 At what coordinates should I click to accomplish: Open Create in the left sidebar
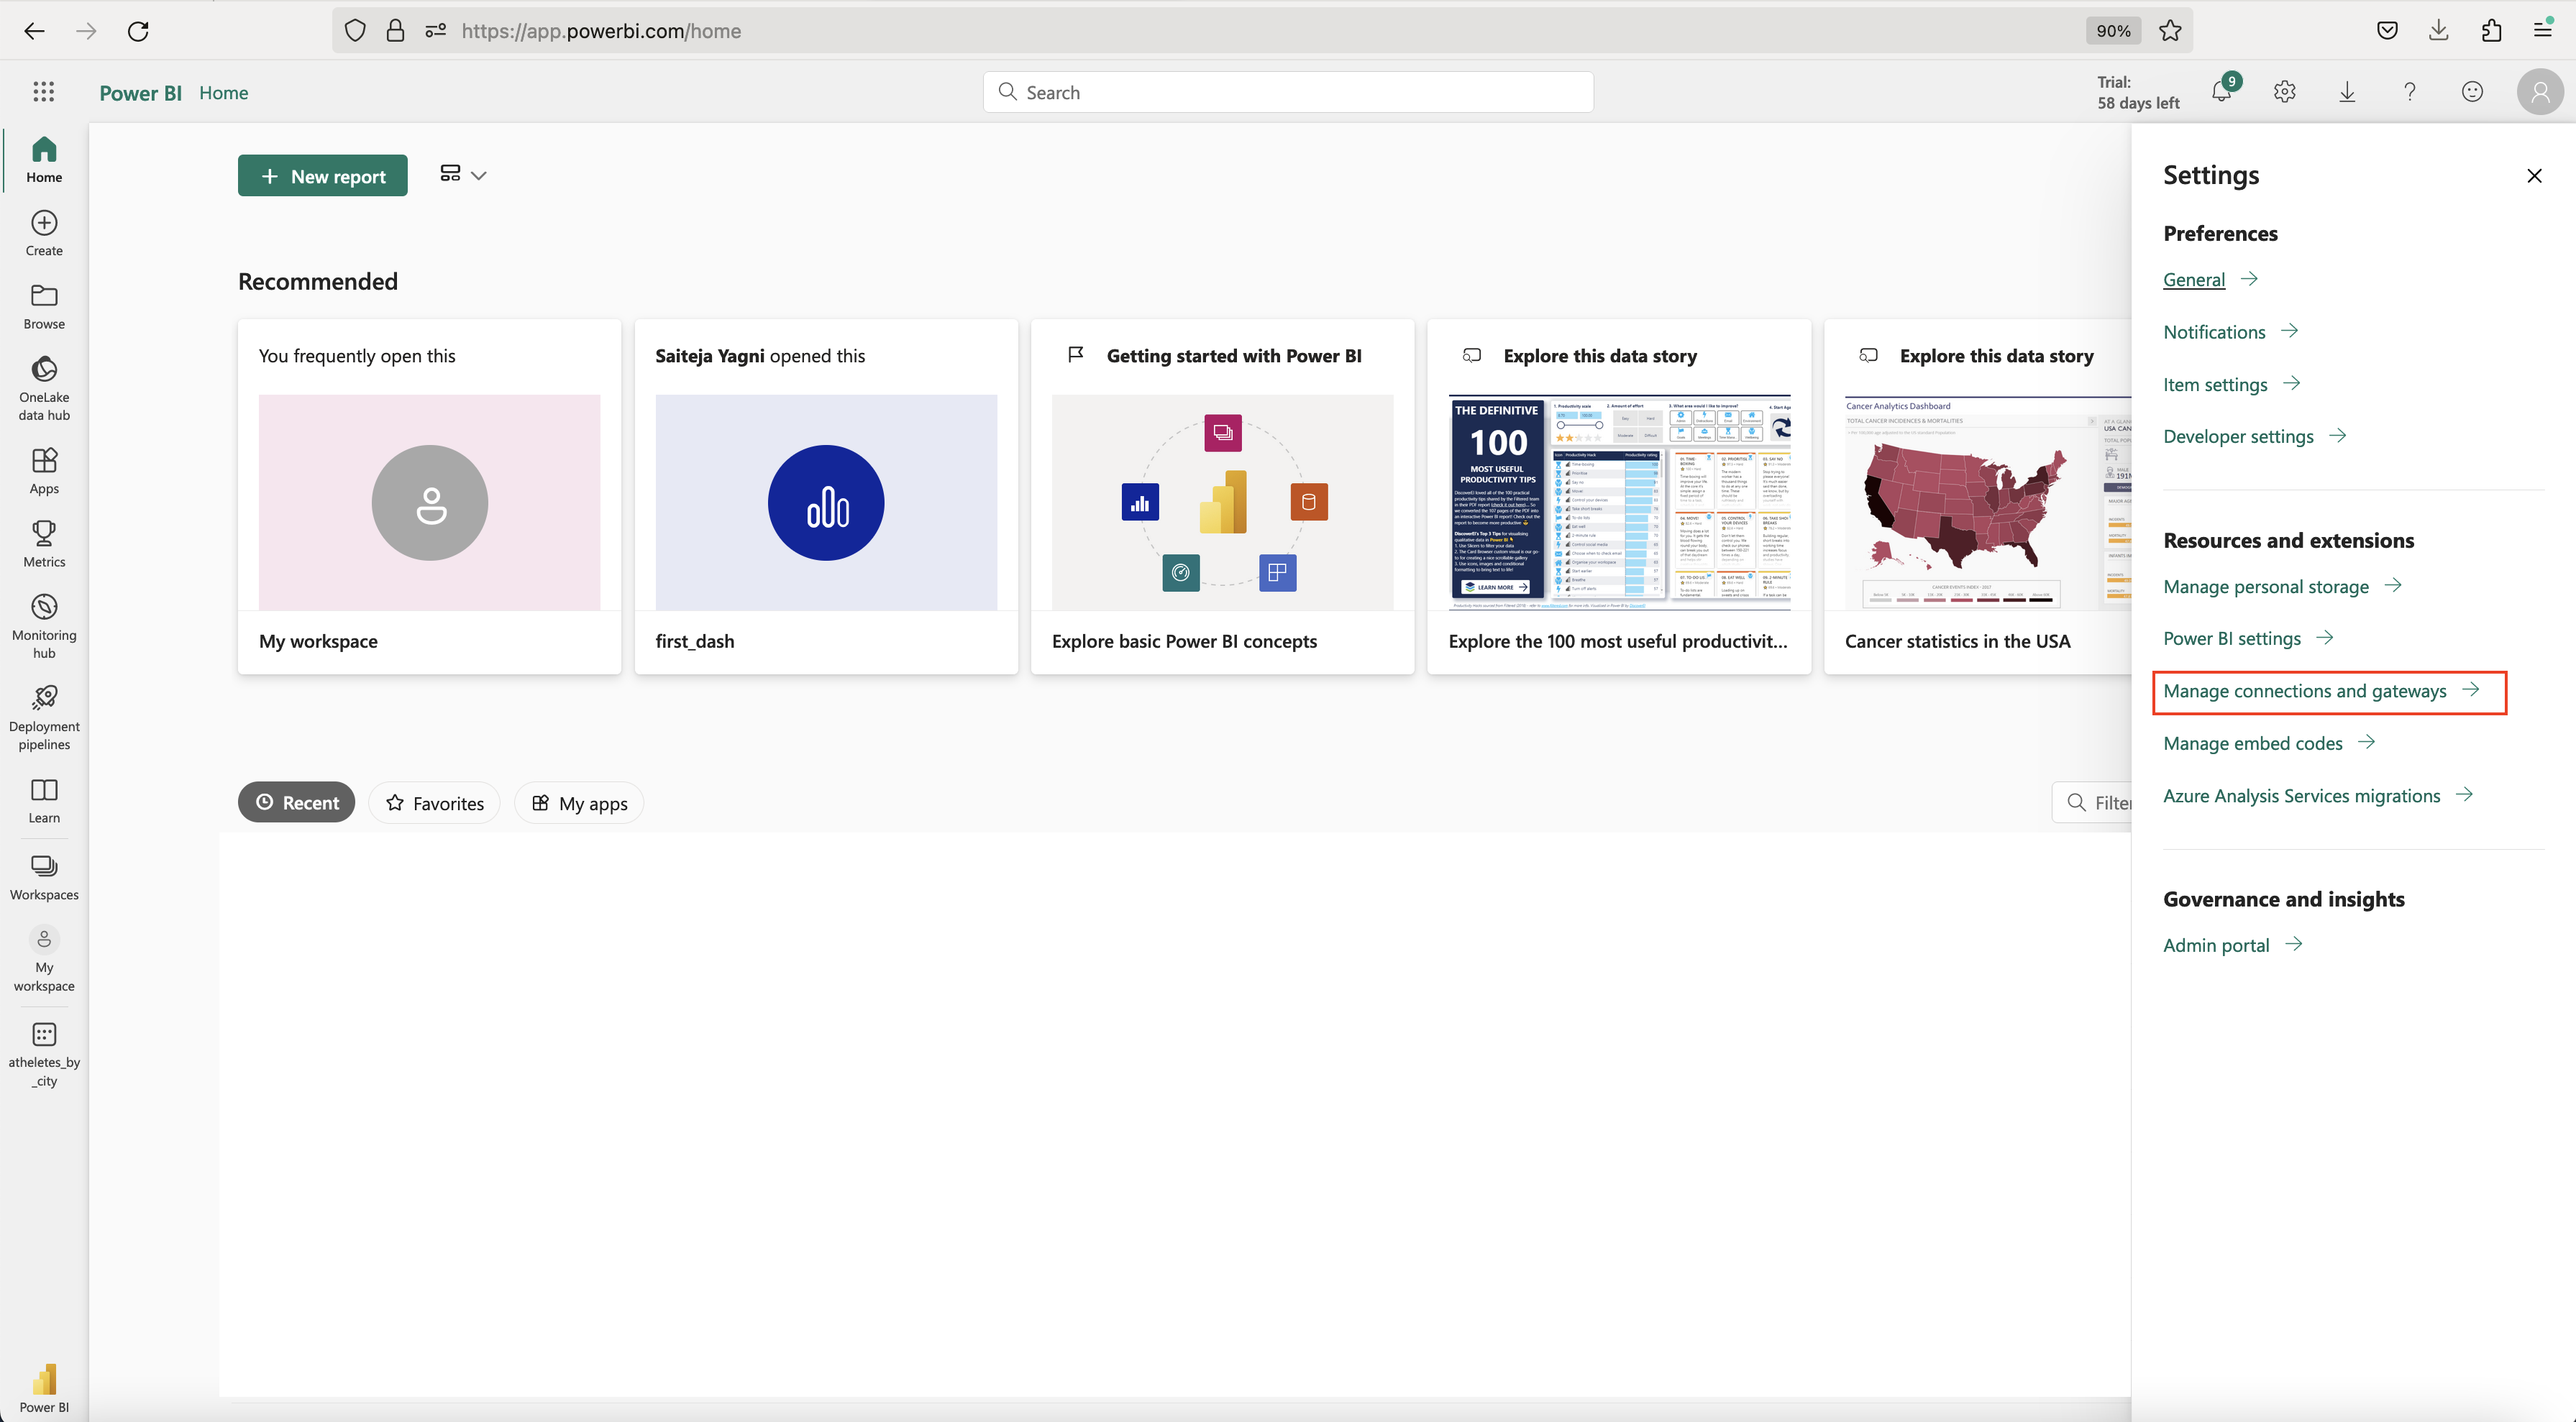(44, 233)
